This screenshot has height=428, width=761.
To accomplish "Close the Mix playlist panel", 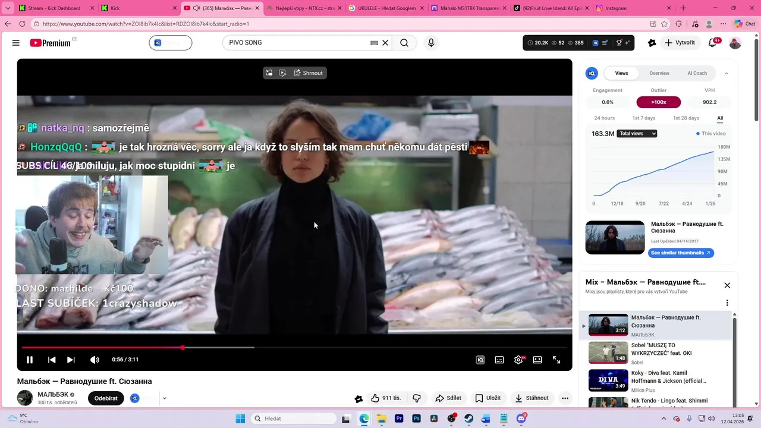I will (727, 285).
